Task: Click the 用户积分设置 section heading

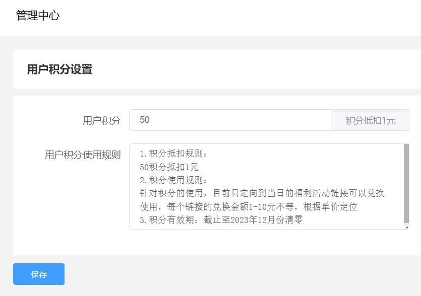Action: [x=59, y=69]
